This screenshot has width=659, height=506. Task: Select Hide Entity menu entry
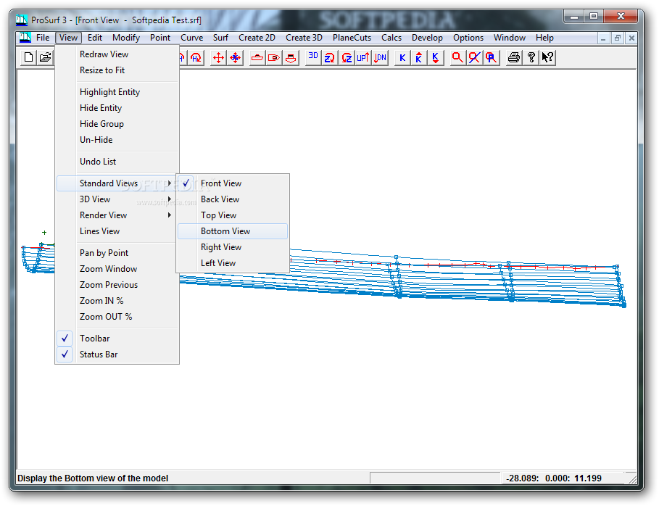[x=117, y=108]
